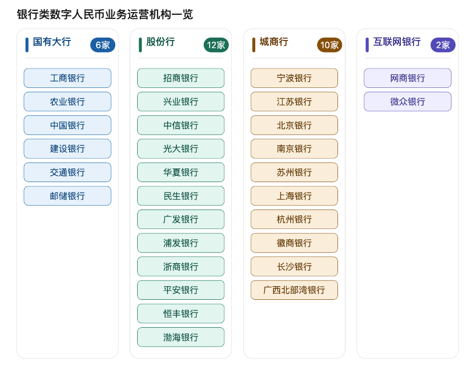Click the 浙商银行 entry

181,266
